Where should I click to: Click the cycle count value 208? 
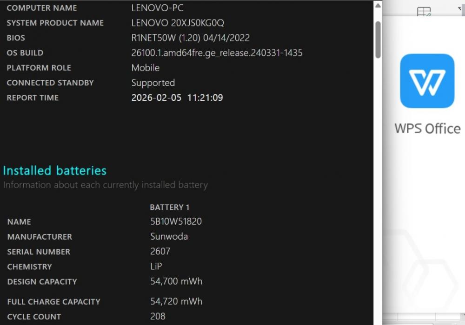point(158,316)
